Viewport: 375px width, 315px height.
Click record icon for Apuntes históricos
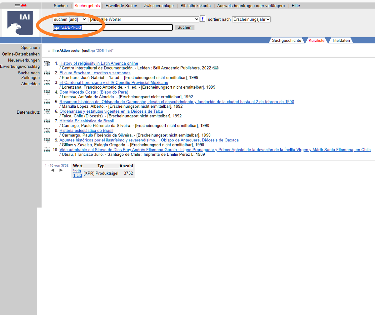coord(47,140)
